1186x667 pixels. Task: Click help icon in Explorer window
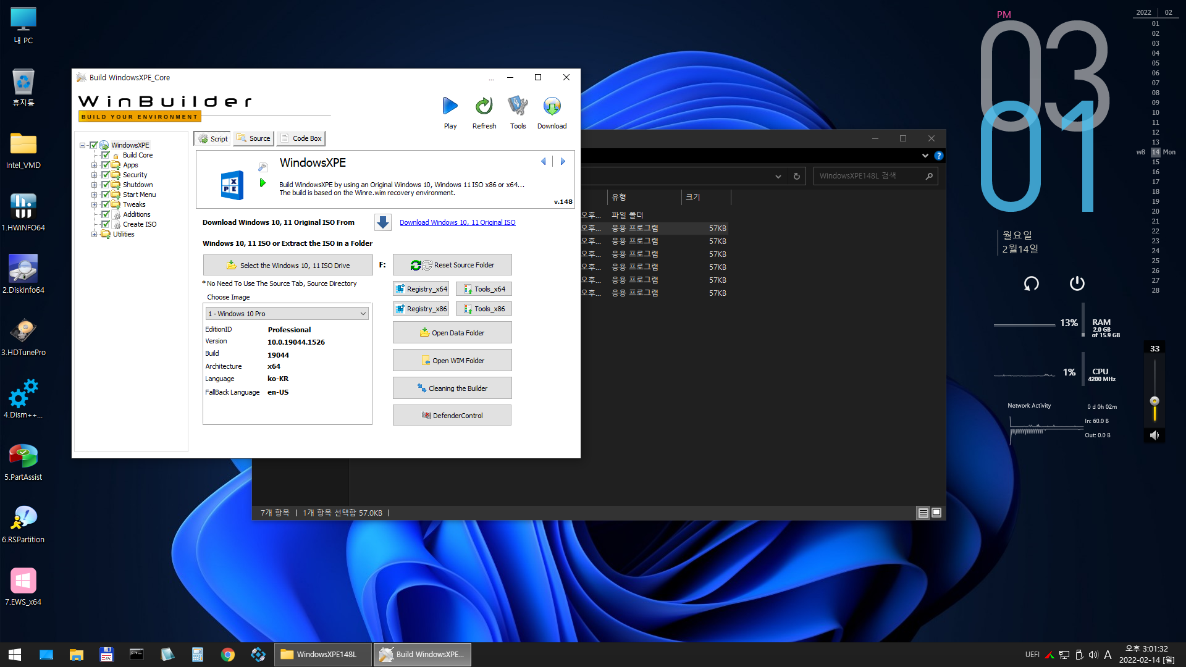[938, 156]
